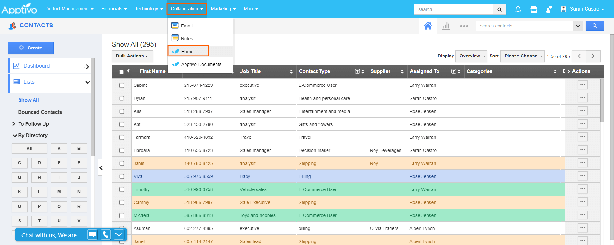Go to next page of contacts

coord(593,56)
